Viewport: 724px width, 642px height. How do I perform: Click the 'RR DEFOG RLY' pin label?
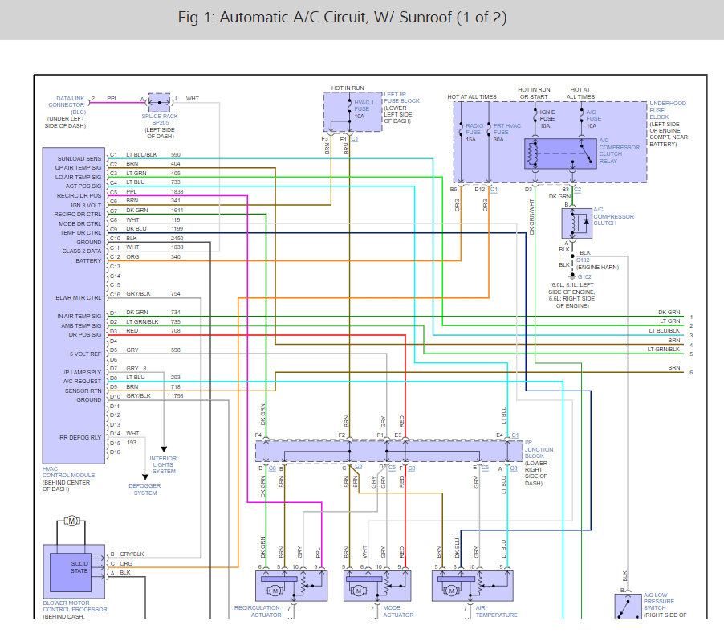tap(80, 437)
